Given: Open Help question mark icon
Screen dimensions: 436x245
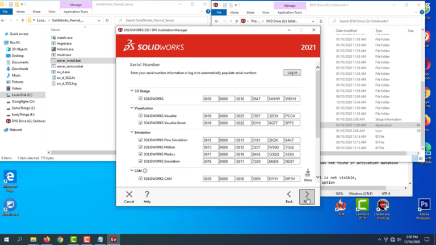Looking at the screenshot, I should (147, 194).
